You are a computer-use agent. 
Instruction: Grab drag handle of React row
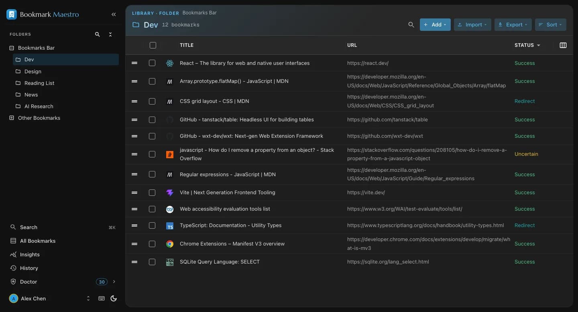click(x=134, y=63)
